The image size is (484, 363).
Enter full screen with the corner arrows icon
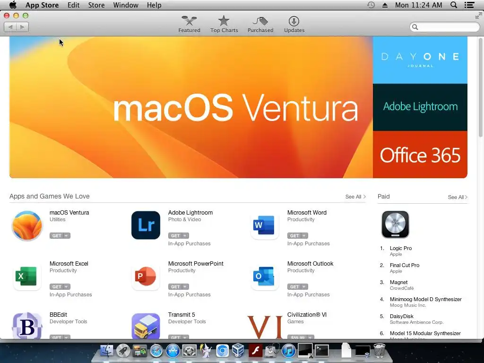[478, 16]
